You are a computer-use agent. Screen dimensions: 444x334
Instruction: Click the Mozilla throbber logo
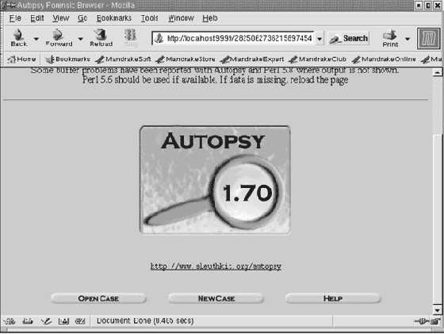(429, 39)
